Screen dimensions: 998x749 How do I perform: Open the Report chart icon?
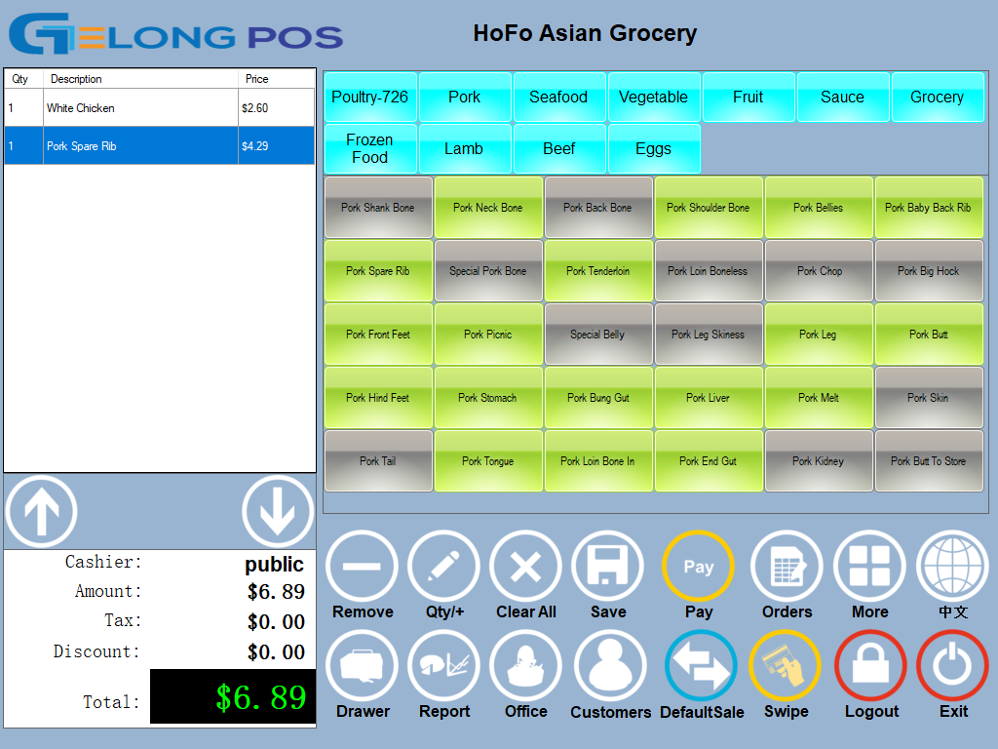(x=443, y=666)
